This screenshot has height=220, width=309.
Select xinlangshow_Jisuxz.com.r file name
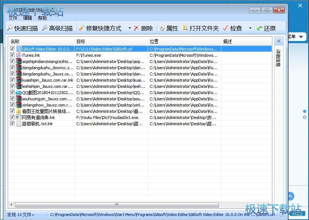click(x=47, y=105)
